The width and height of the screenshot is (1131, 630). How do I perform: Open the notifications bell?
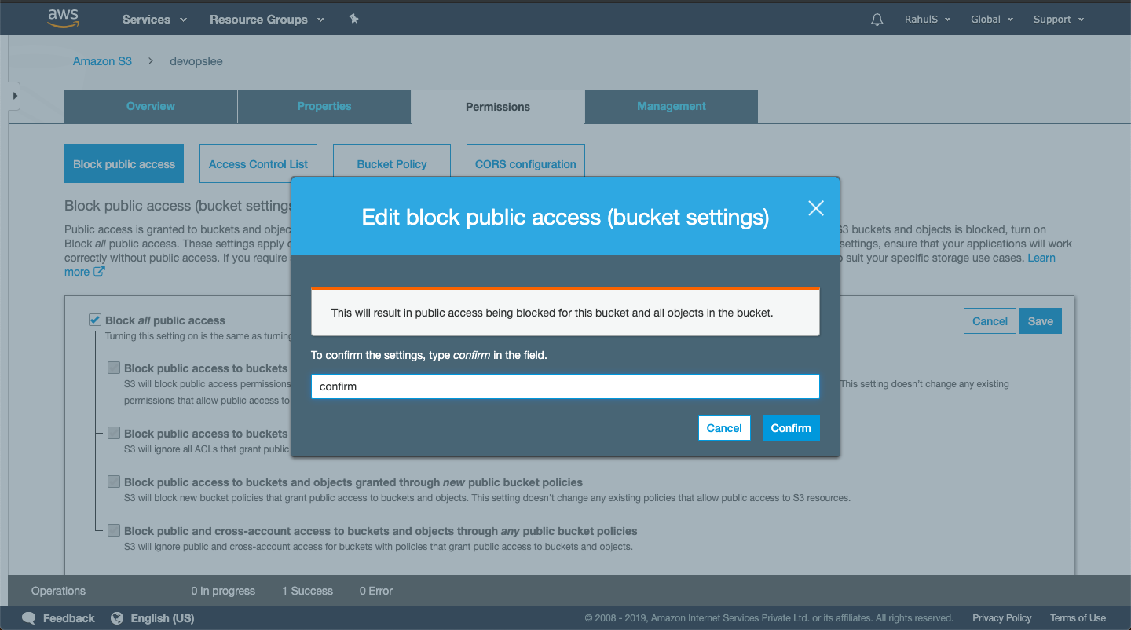tap(877, 19)
